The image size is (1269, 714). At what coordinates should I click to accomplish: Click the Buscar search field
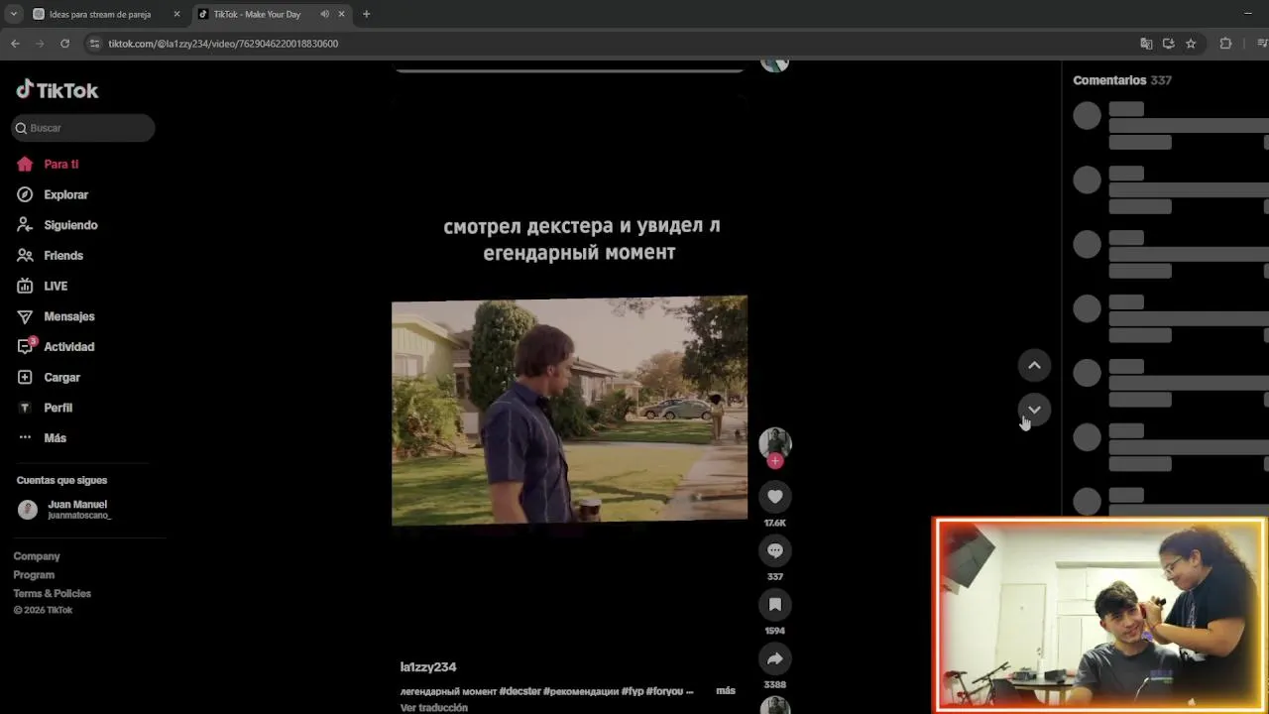[83, 128]
